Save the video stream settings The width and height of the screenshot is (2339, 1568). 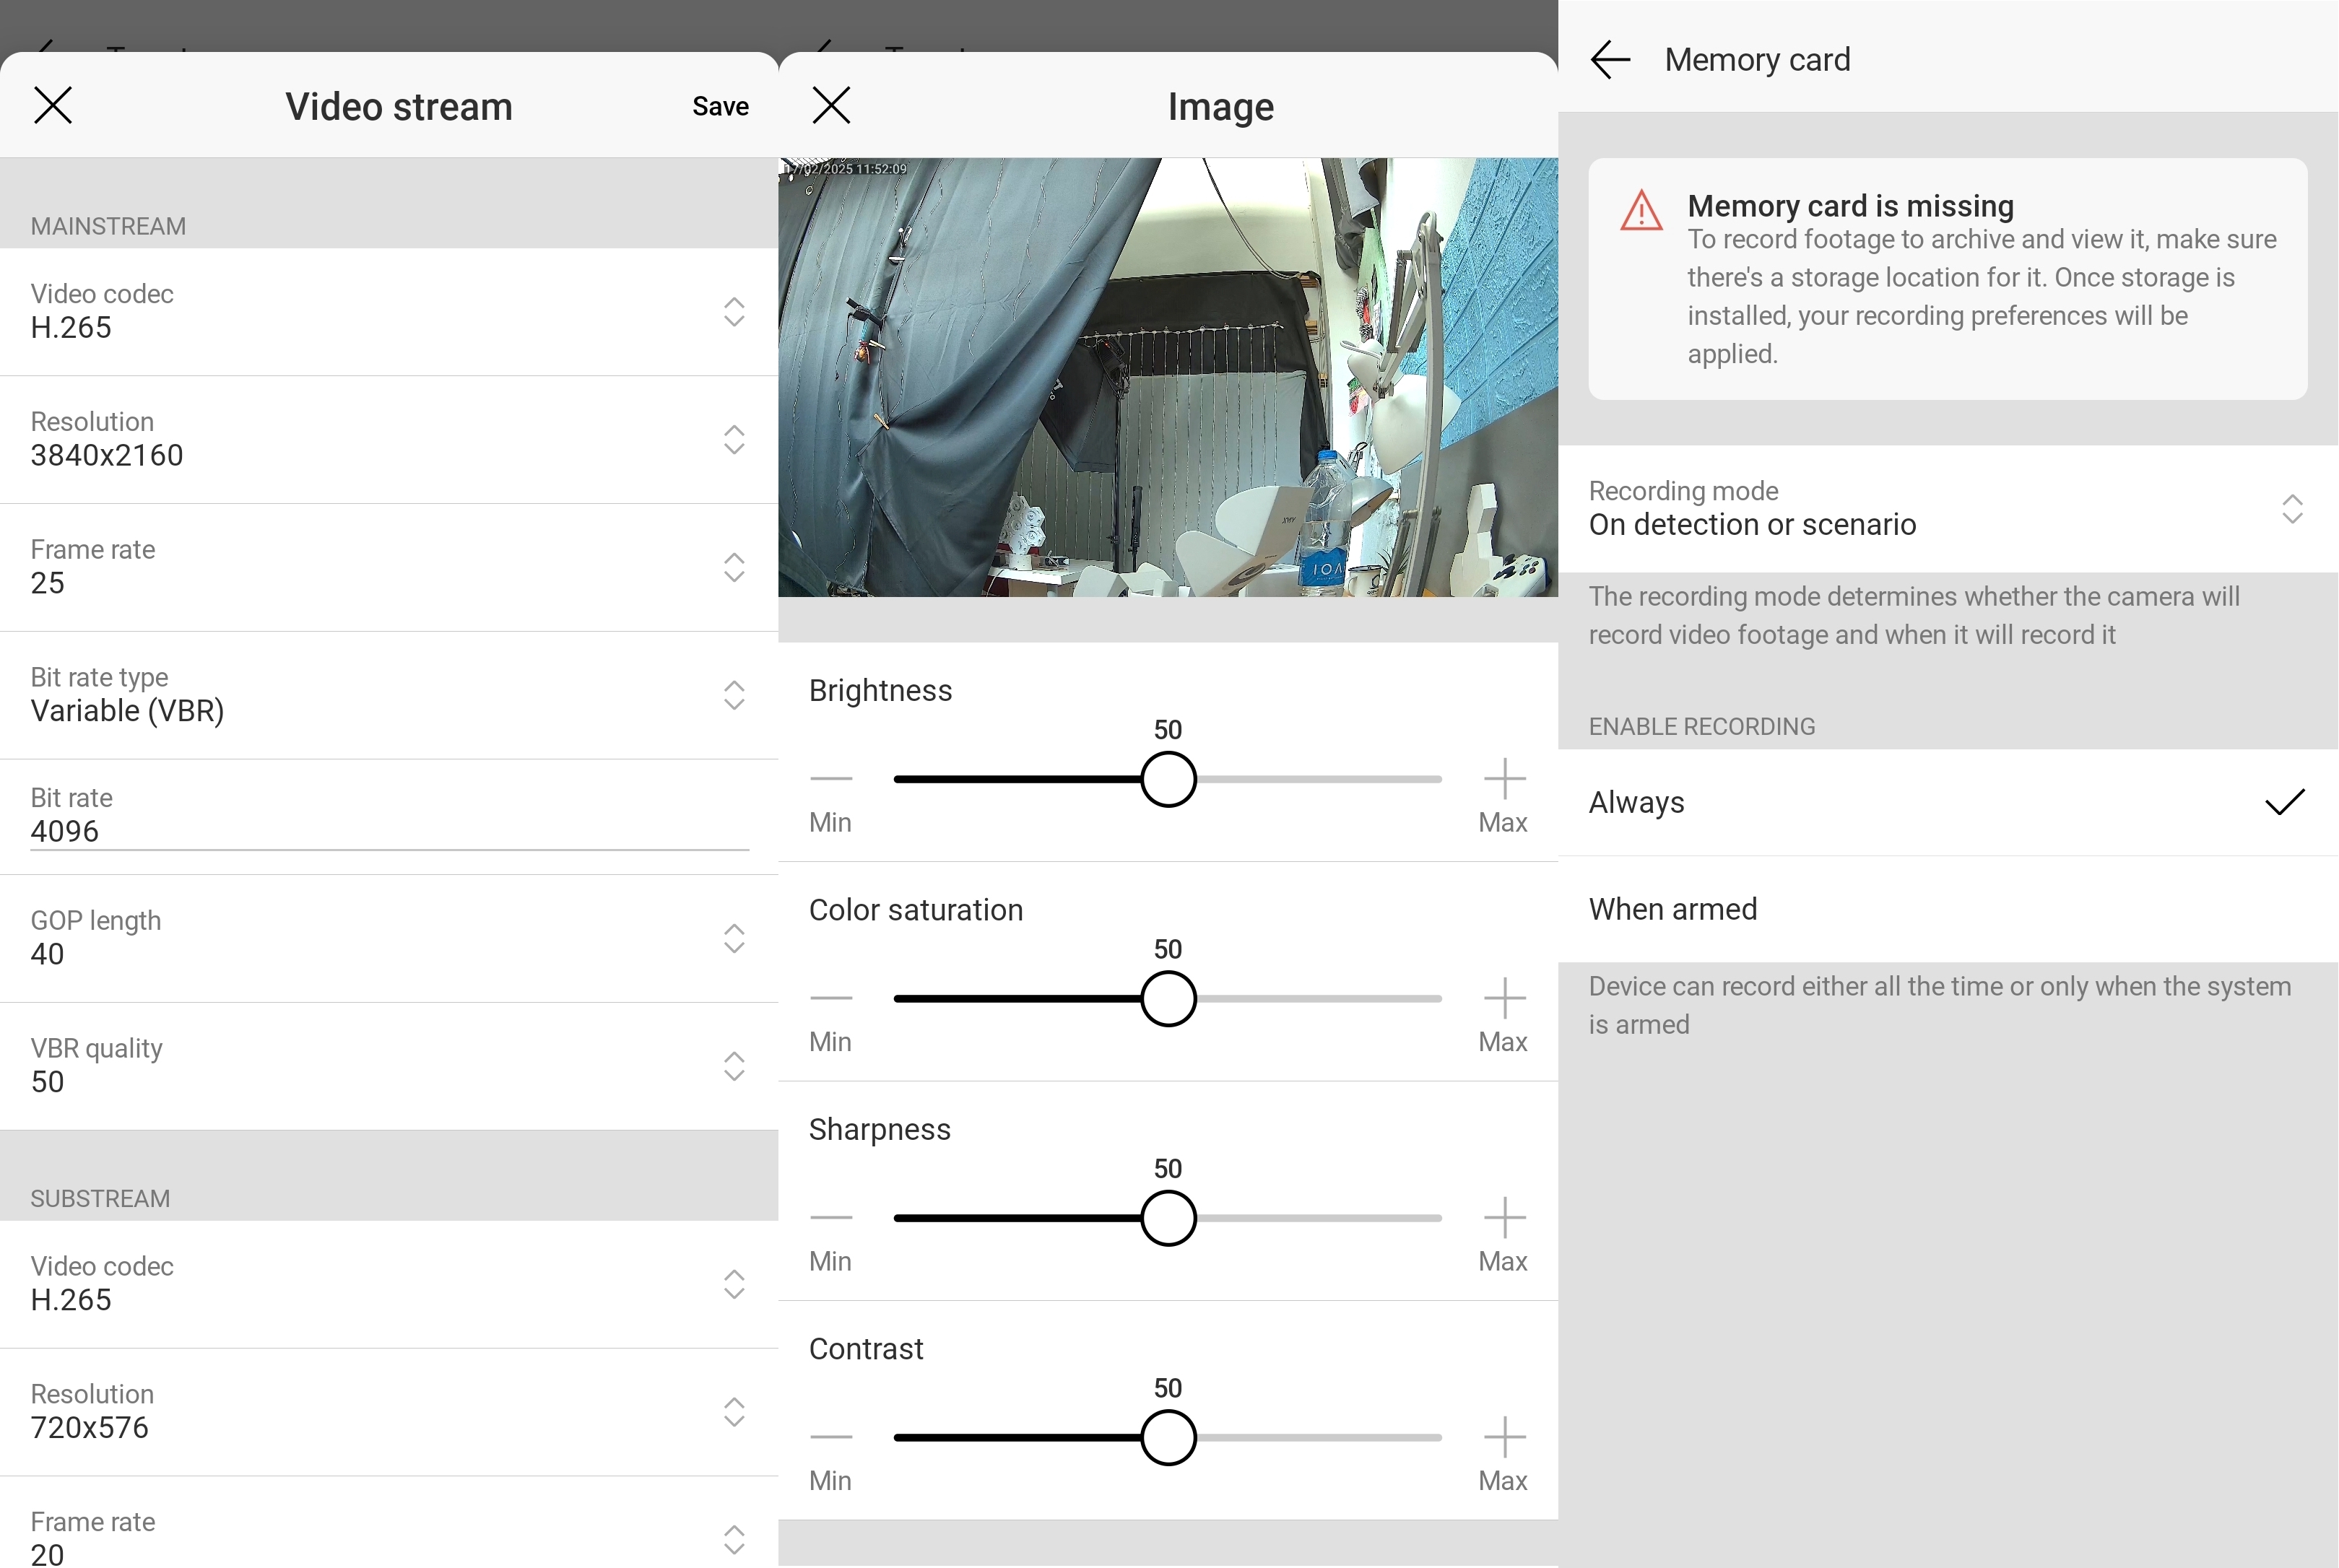click(x=719, y=106)
